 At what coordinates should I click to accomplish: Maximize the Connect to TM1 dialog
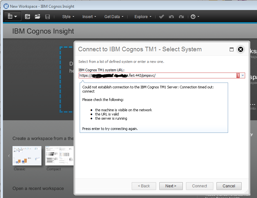(x=232, y=49)
